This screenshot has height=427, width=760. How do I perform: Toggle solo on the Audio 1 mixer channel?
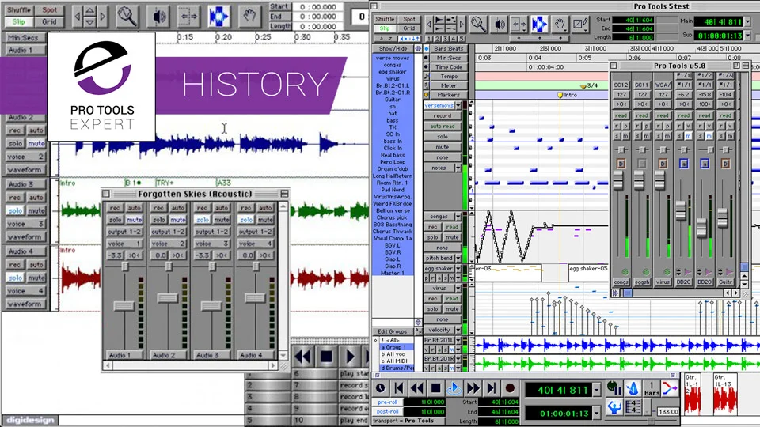tap(115, 220)
